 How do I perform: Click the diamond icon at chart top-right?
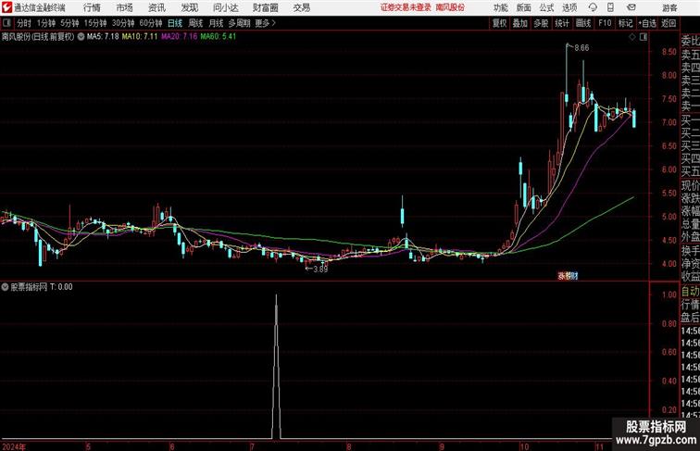(x=632, y=37)
